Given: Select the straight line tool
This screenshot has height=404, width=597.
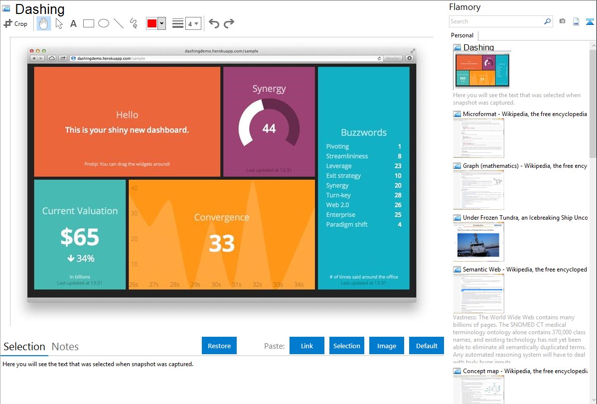Looking at the screenshot, I should (x=119, y=23).
